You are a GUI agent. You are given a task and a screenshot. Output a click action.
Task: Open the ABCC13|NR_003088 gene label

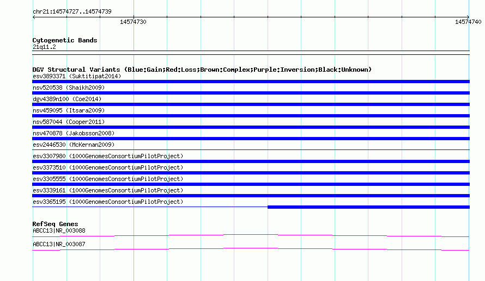point(59,230)
